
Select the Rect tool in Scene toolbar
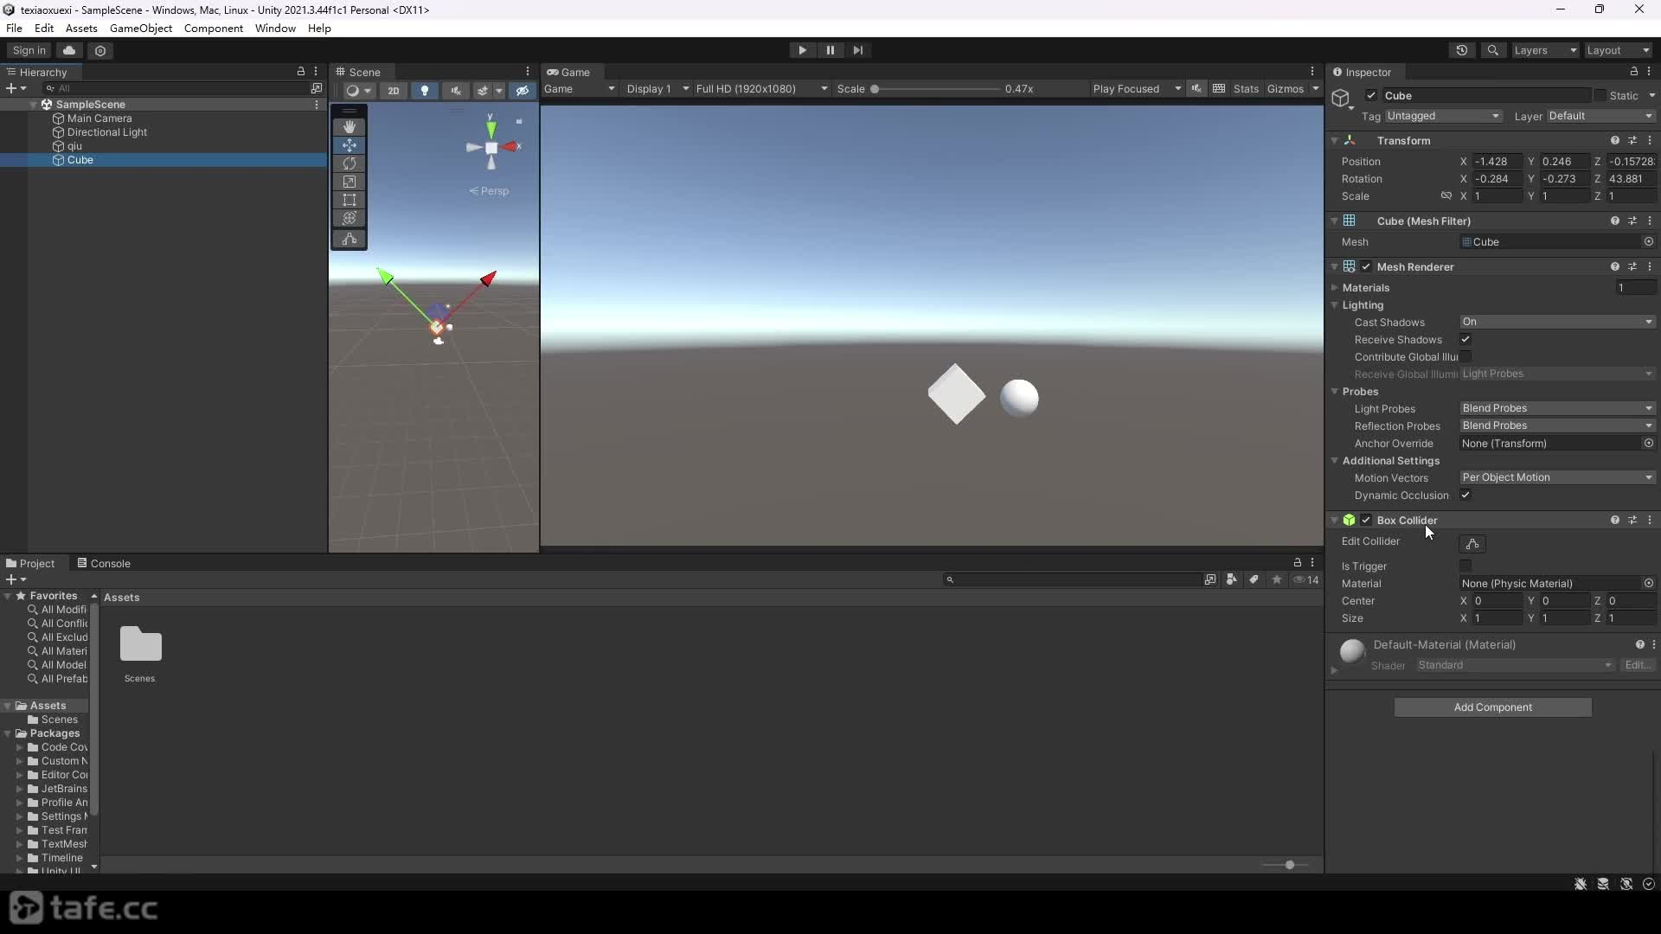point(350,200)
